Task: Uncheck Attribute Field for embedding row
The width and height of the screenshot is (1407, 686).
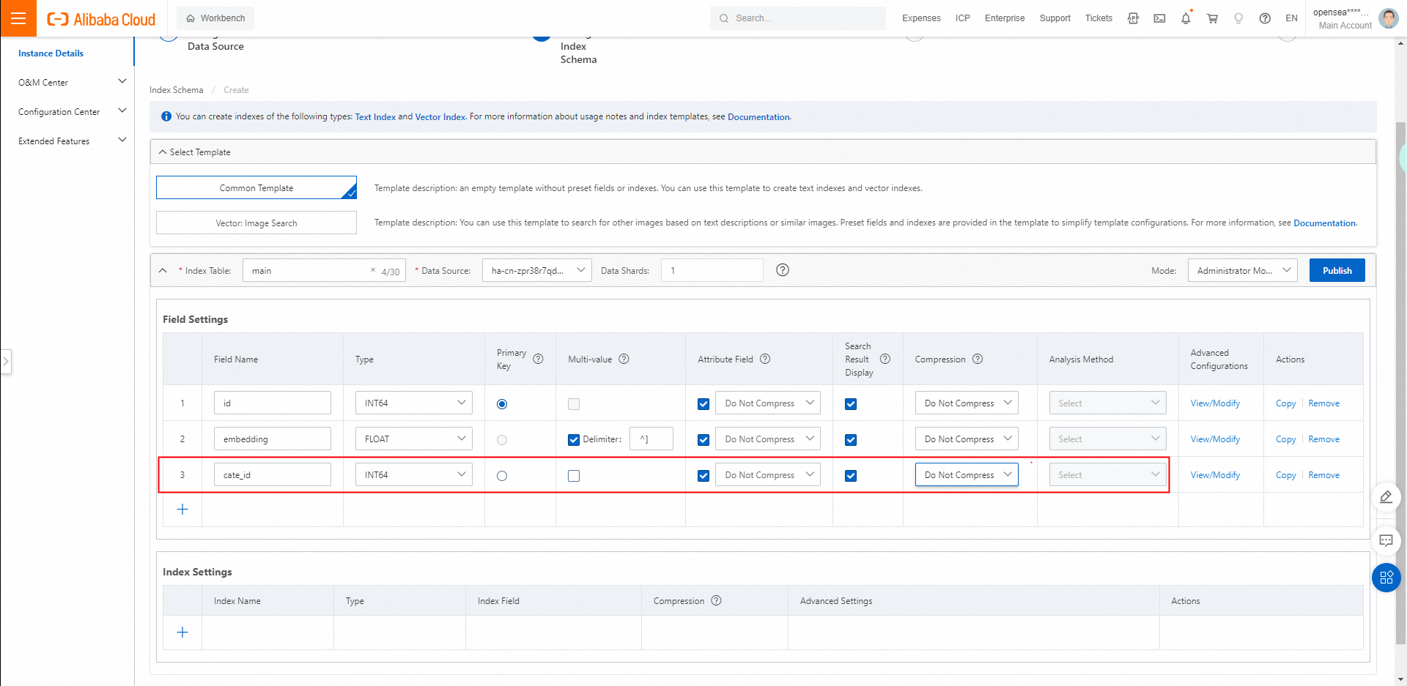Action: pyautogui.click(x=703, y=440)
